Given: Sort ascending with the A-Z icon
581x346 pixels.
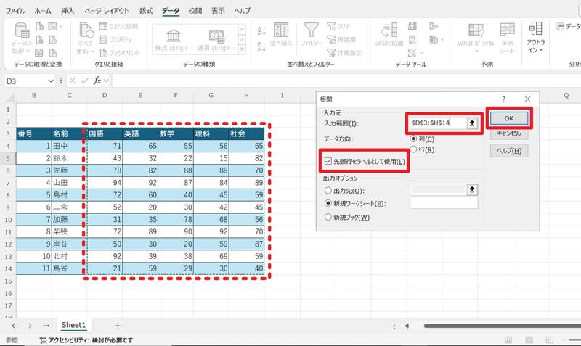Looking at the screenshot, I should pyautogui.click(x=261, y=30).
